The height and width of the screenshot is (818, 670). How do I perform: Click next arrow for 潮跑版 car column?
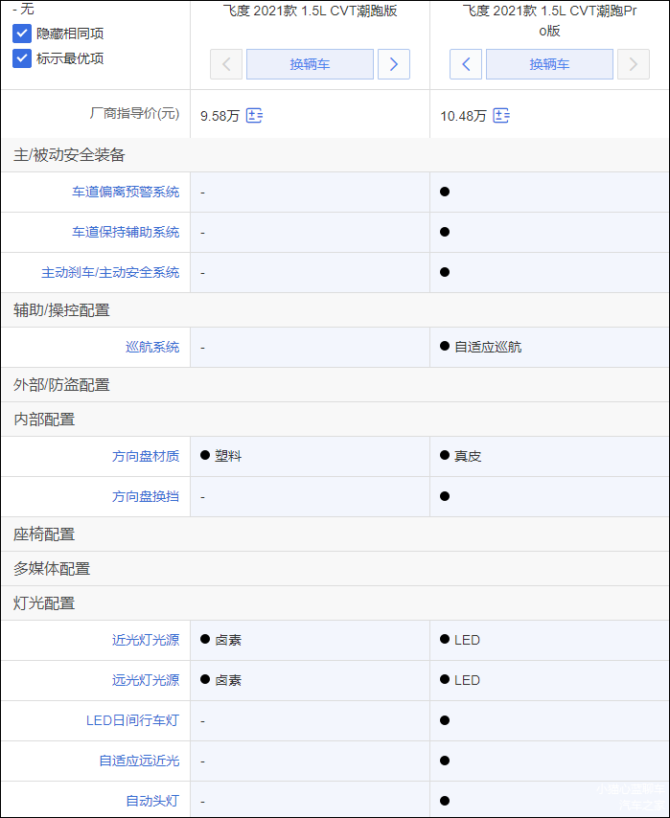point(393,64)
